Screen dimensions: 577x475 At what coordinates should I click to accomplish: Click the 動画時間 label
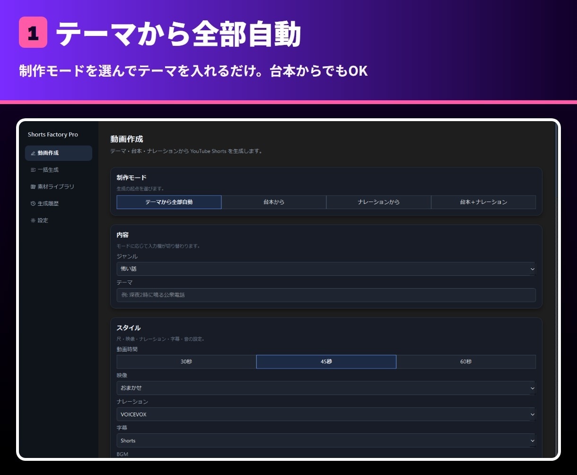tap(127, 349)
